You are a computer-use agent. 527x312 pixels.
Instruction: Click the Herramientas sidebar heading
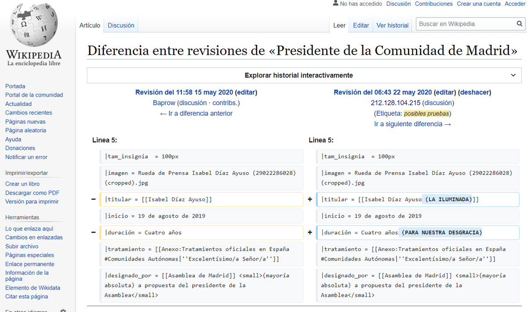pyautogui.click(x=22, y=218)
